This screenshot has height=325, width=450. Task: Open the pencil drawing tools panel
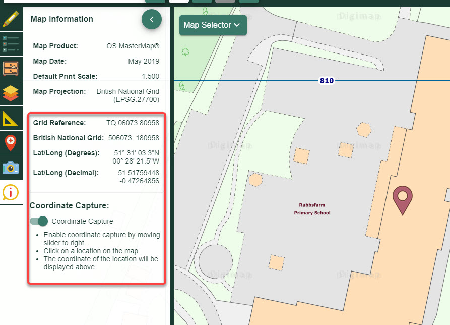tap(11, 19)
